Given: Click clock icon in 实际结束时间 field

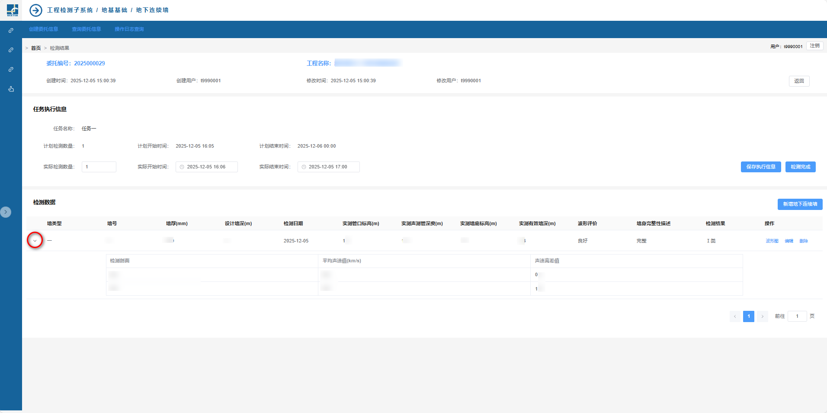Looking at the screenshot, I should coord(304,167).
